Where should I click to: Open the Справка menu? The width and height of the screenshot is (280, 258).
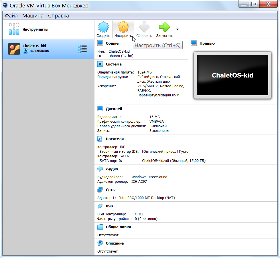pyautogui.click(x=58, y=16)
